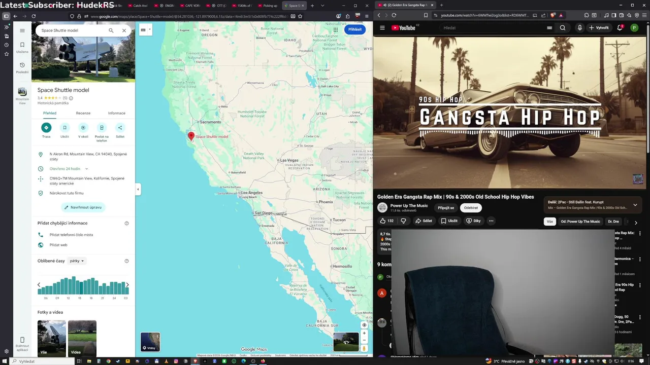The width and height of the screenshot is (650, 365).
Task: Show next day in popular times chart
Action: [x=127, y=285]
